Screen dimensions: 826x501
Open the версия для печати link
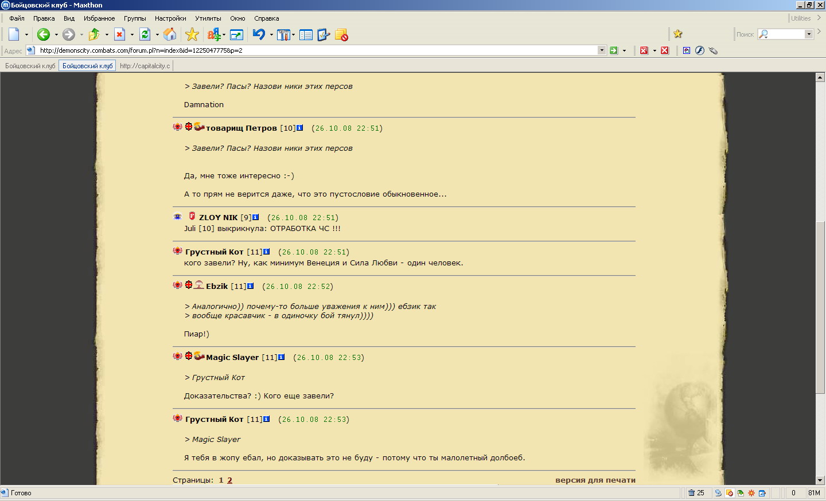[595, 480]
